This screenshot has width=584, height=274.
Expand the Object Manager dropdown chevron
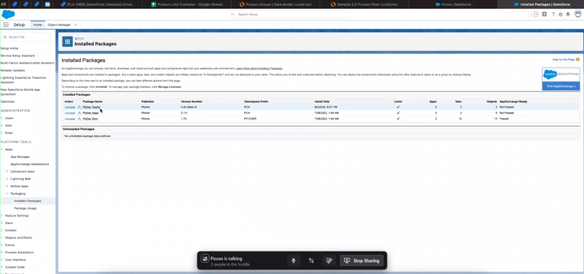pyautogui.click(x=76, y=25)
